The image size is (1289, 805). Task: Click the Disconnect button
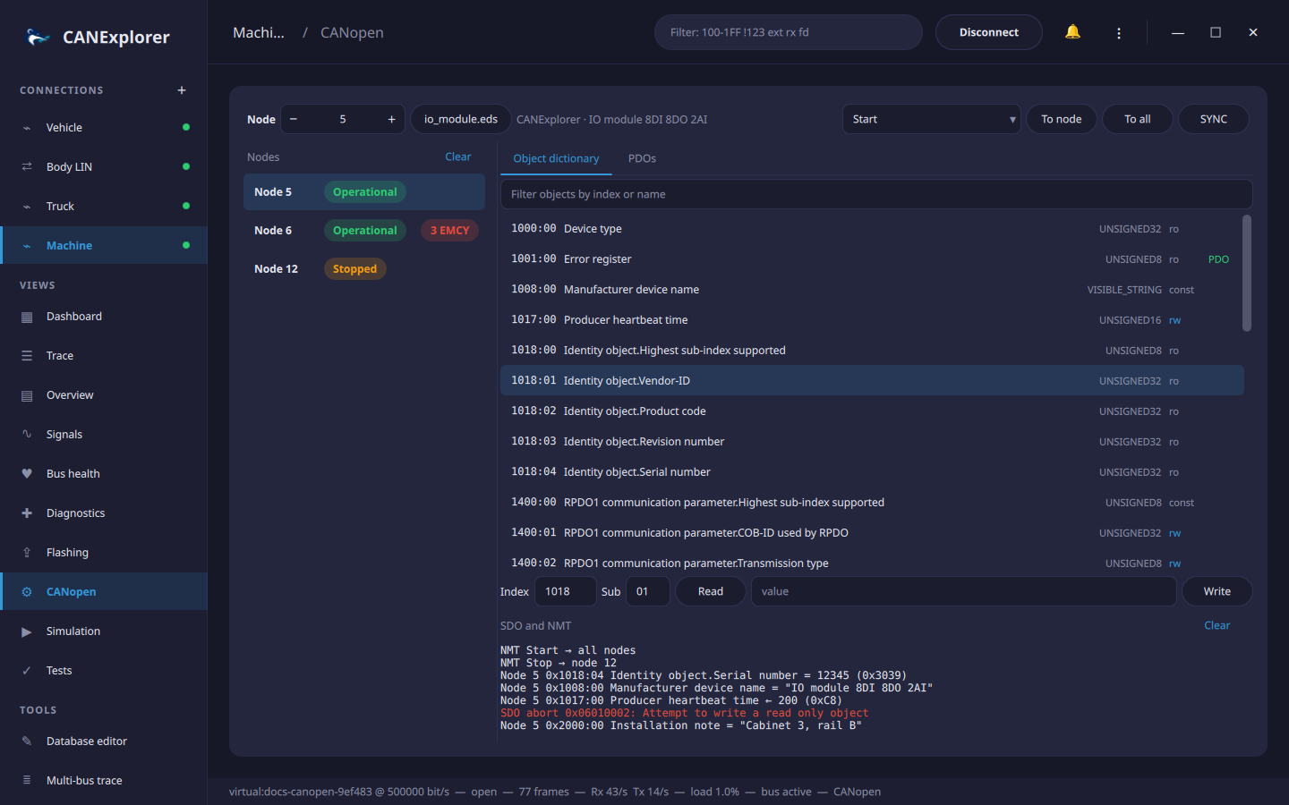tap(989, 32)
